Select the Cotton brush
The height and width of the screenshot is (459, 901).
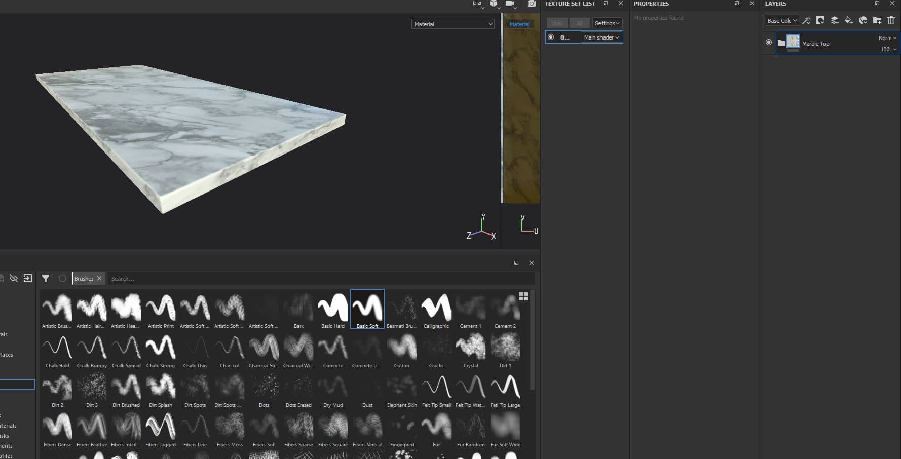point(402,350)
